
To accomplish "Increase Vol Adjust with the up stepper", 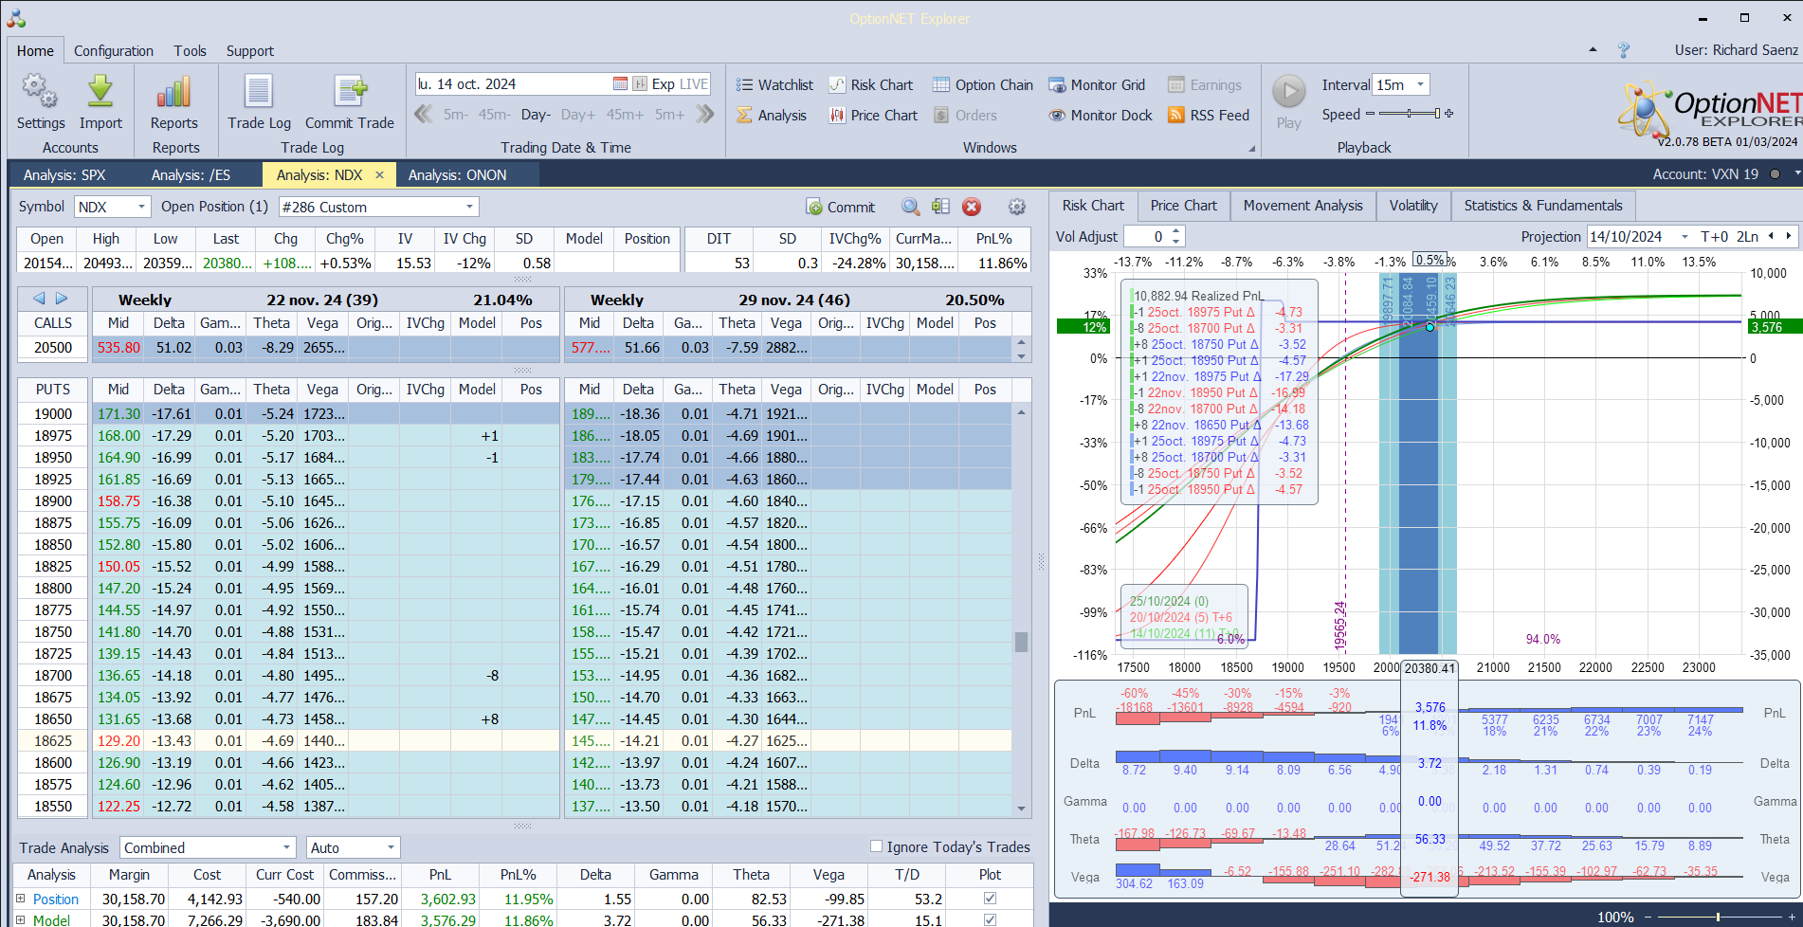I will click(x=1176, y=231).
